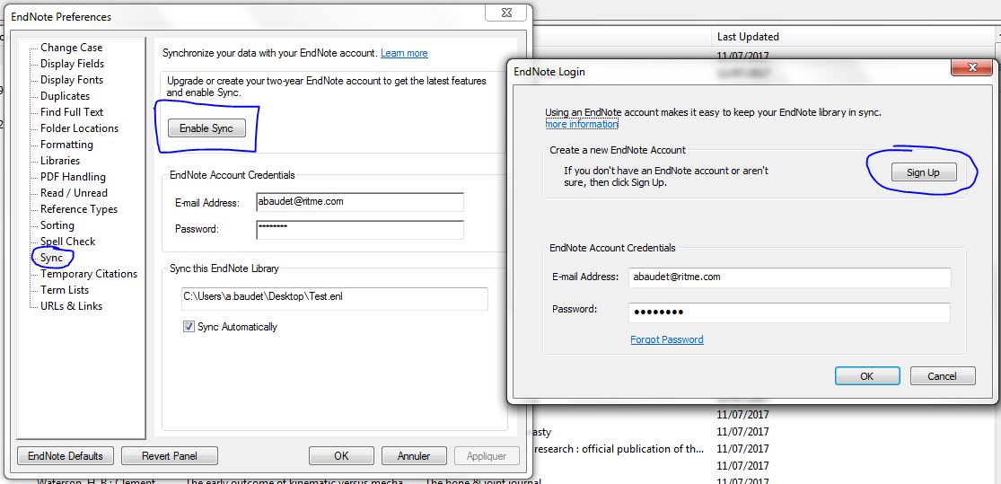The image size is (1001, 484).
Task: Click the Revert Panel button
Action: [169, 456]
